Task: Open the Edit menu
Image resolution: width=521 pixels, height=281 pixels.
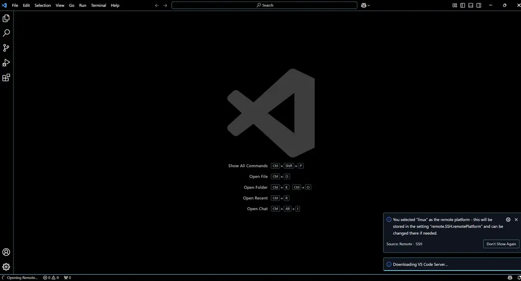Action: coord(26,5)
